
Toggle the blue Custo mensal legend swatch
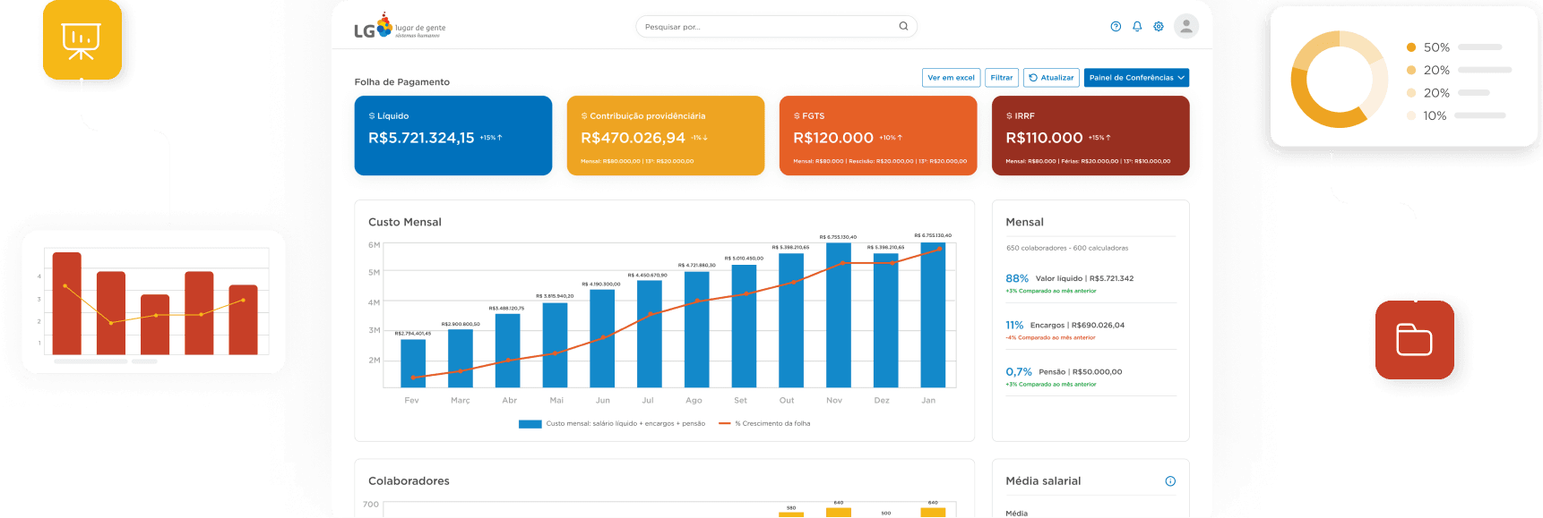530,424
